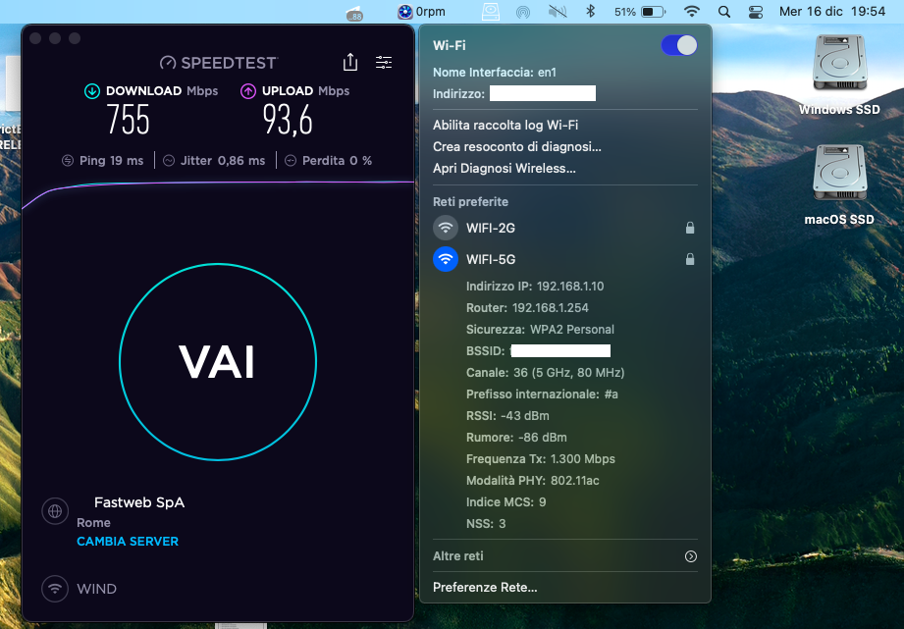The width and height of the screenshot is (904, 629).
Task: Choose Crea resoconto di diagnosi
Action: point(517,146)
